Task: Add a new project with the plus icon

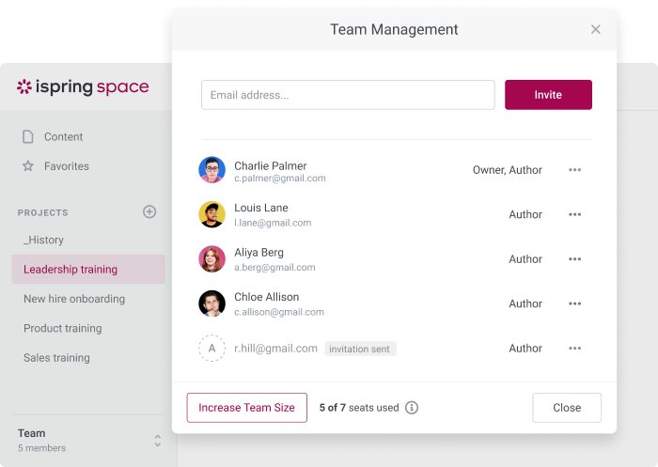Action: tap(149, 212)
